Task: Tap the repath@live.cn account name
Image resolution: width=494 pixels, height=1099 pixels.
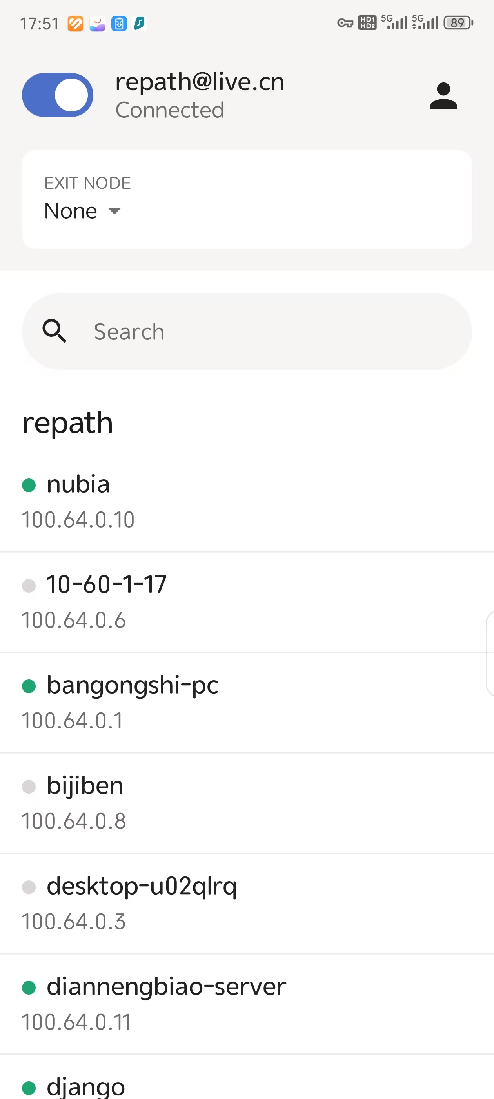Action: click(200, 82)
